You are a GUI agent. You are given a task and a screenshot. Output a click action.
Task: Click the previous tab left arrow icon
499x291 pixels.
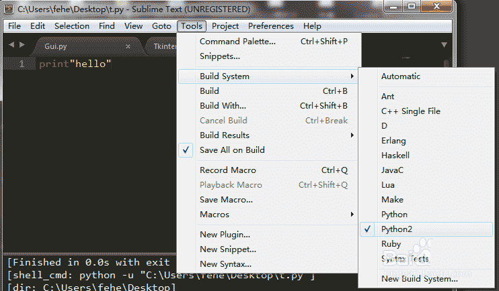coord(11,45)
